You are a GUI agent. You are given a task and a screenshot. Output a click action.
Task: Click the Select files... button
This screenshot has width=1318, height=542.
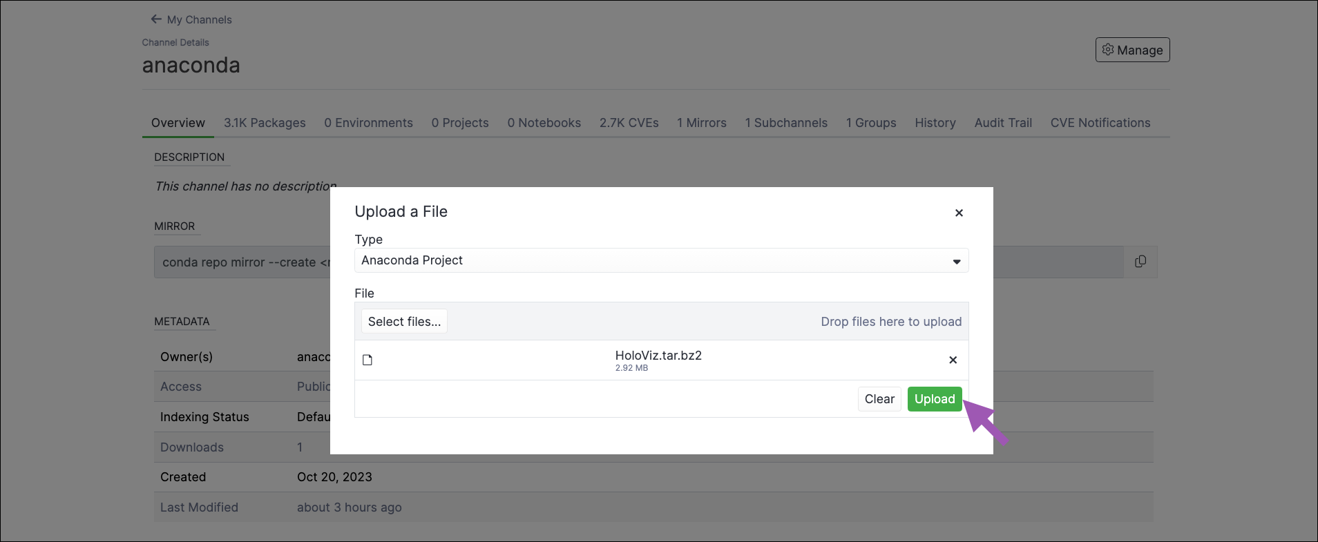pos(404,321)
